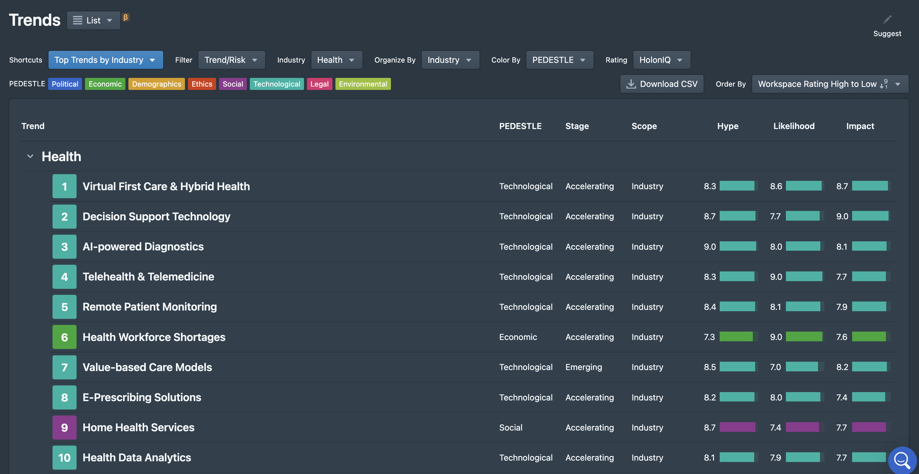Image resolution: width=919 pixels, height=474 pixels.
Task: Click green rank badge 6 for Workforce Shortages
Action: 64,337
